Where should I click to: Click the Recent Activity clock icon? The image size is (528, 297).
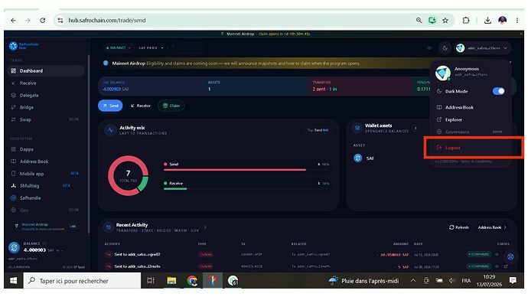[x=109, y=227]
